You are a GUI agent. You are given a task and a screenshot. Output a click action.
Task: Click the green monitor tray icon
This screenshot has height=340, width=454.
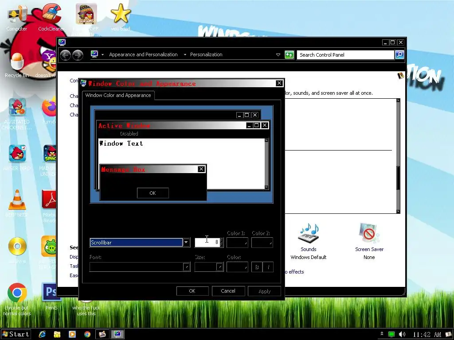pos(391,334)
